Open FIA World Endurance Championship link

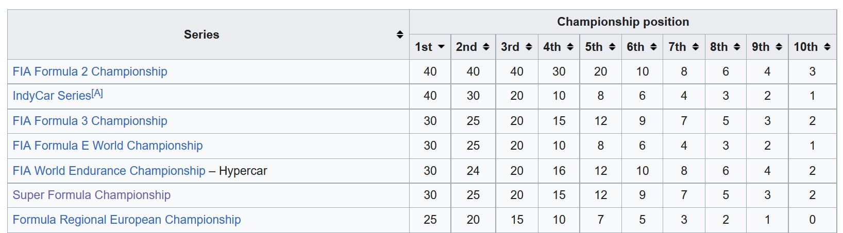[109, 171]
